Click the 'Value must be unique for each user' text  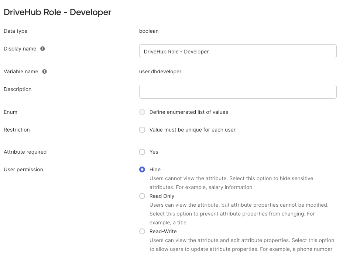[192, 130]
